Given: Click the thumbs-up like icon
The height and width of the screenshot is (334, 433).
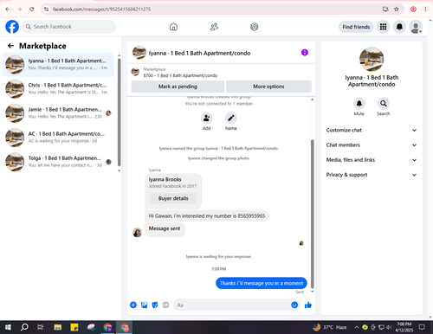Looking at the screenshot, I should tap(308, 305).
